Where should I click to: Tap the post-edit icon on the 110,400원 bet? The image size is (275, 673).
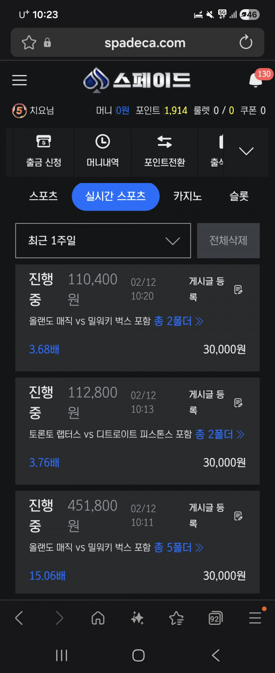click(238, 289)
